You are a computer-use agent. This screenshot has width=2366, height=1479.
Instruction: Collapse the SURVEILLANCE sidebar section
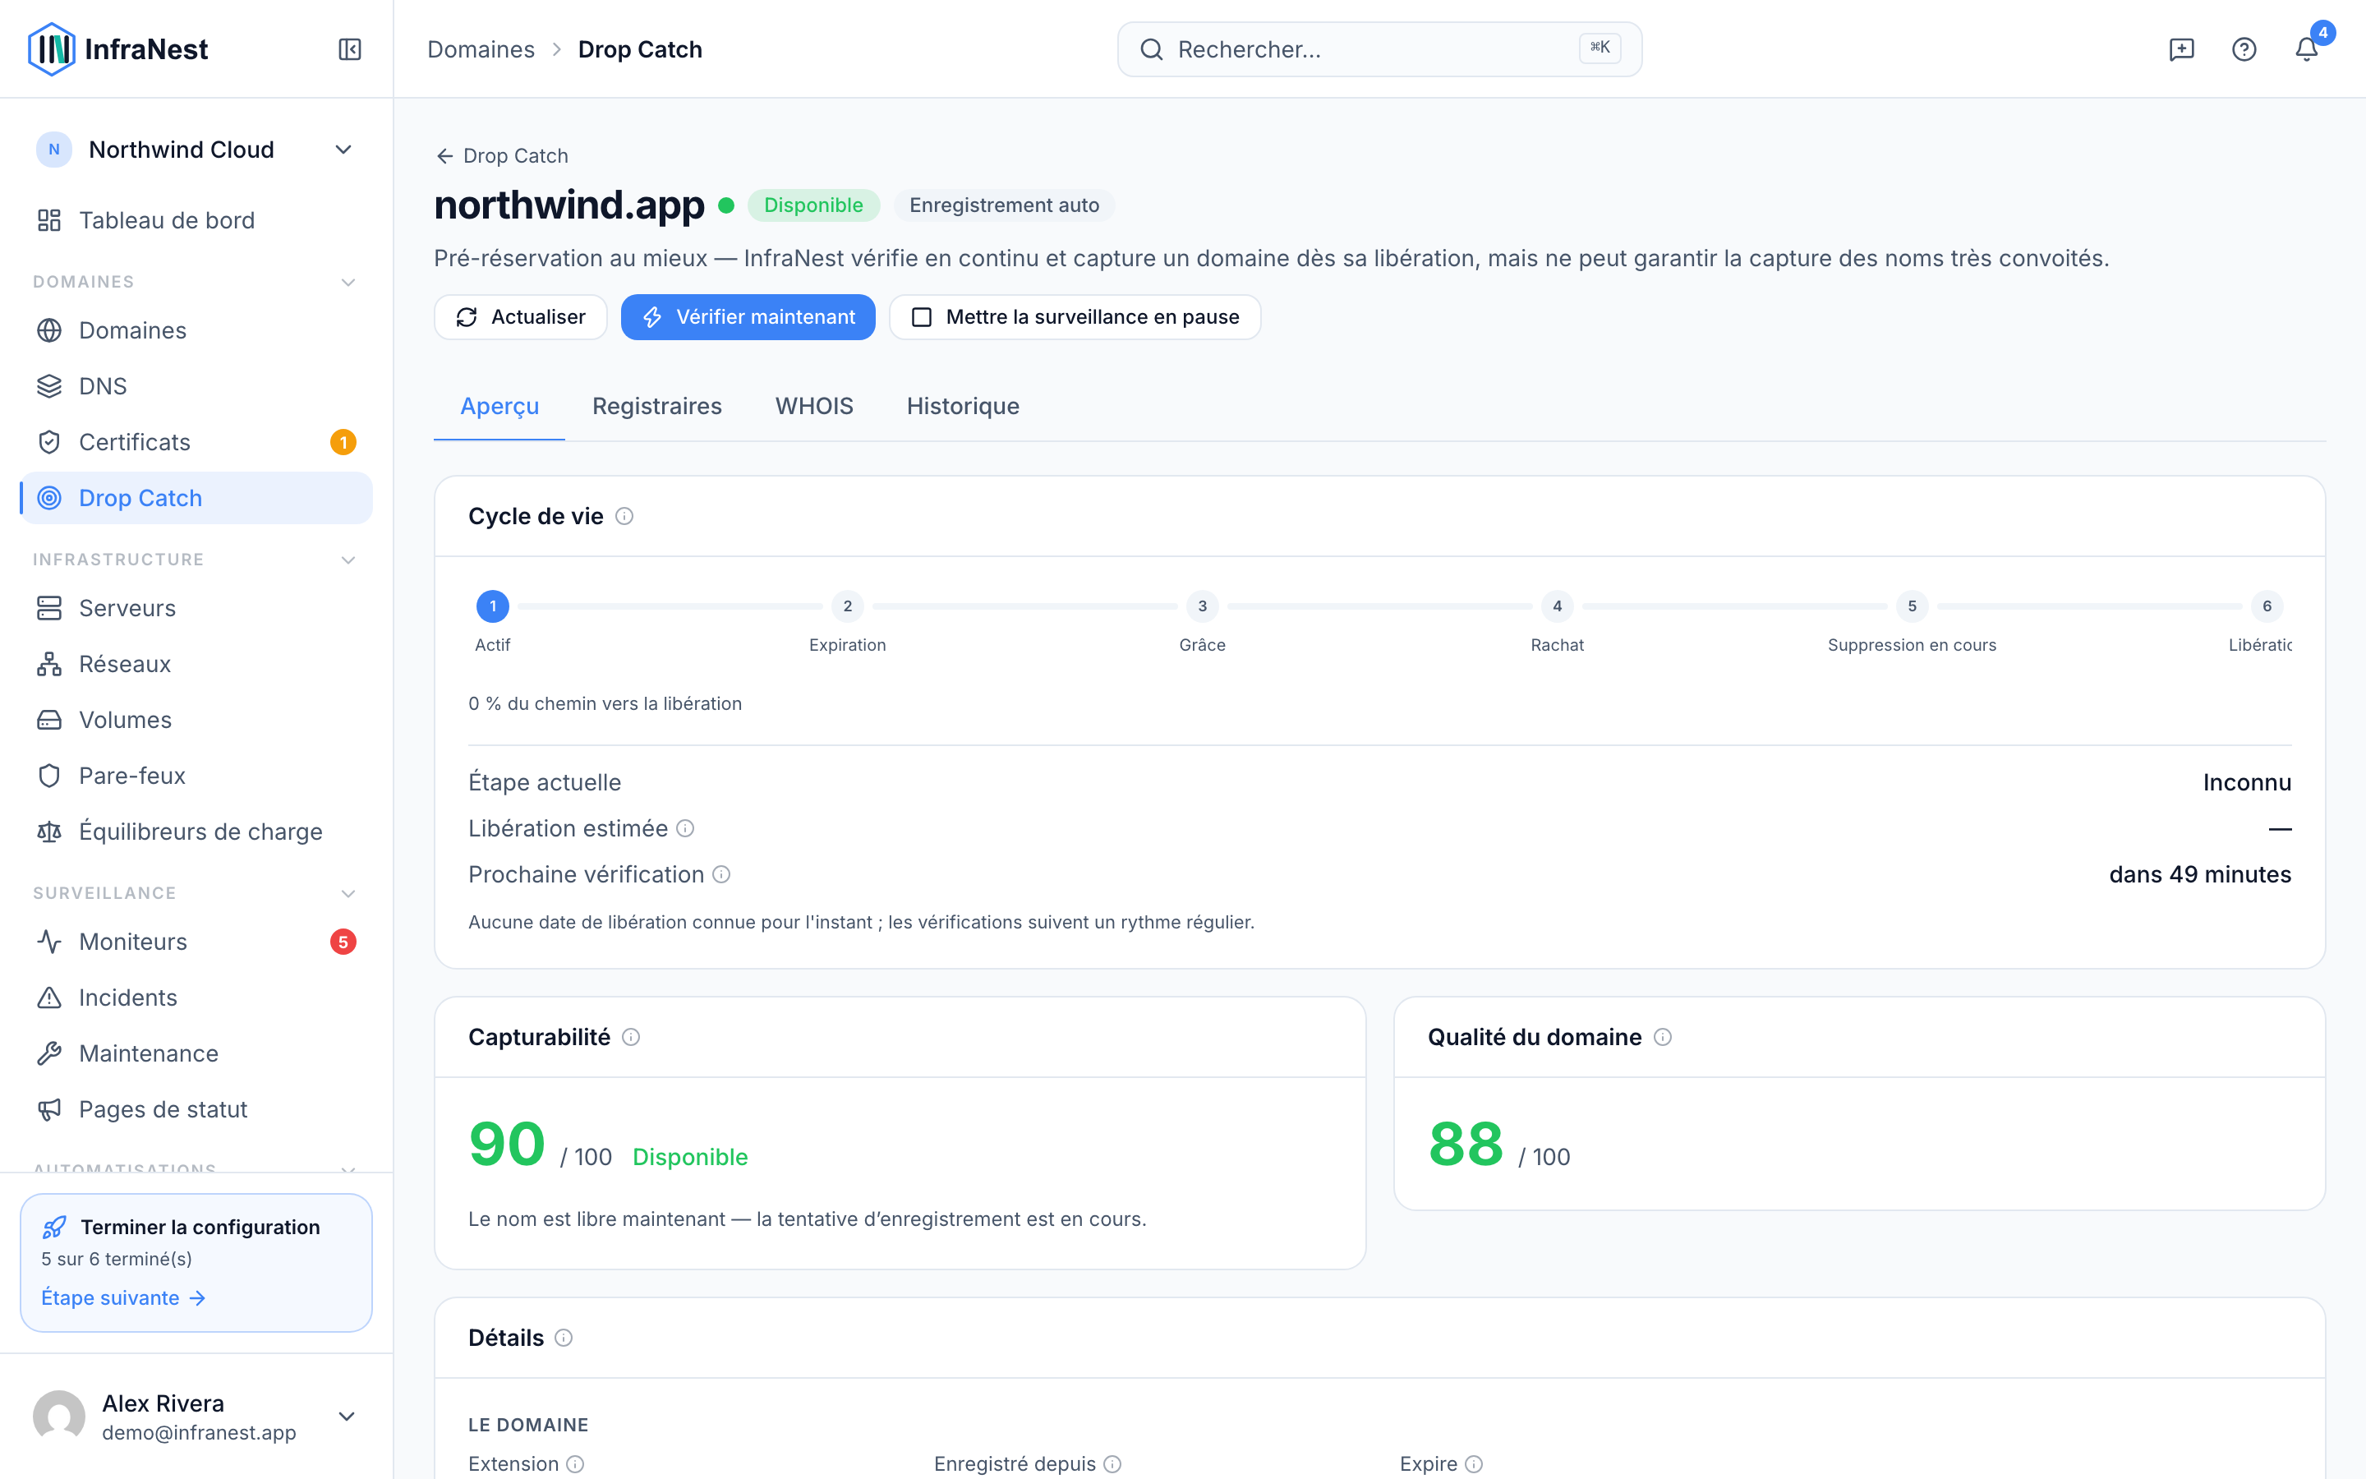coord(348,894)
